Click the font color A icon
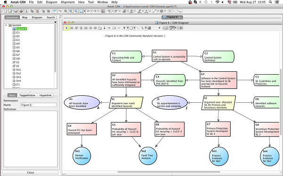 [x=146, y=11]
